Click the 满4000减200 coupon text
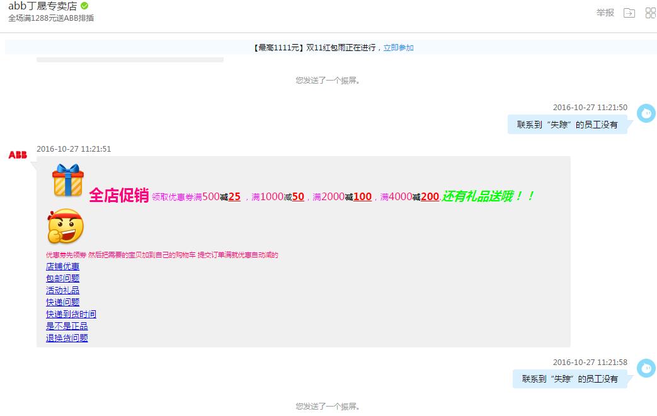Image resolution: width=657 pixels, height=416 pixels. click(x=409, y=197)
